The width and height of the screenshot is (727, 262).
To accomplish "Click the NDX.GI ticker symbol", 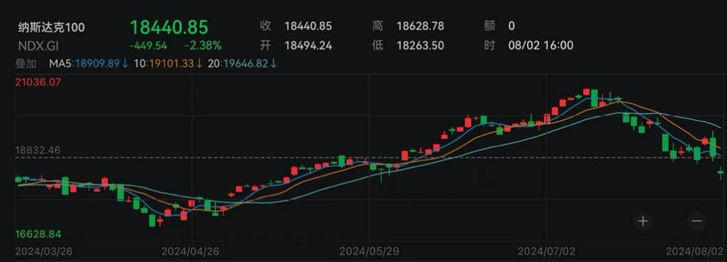I will pos(38,45).
